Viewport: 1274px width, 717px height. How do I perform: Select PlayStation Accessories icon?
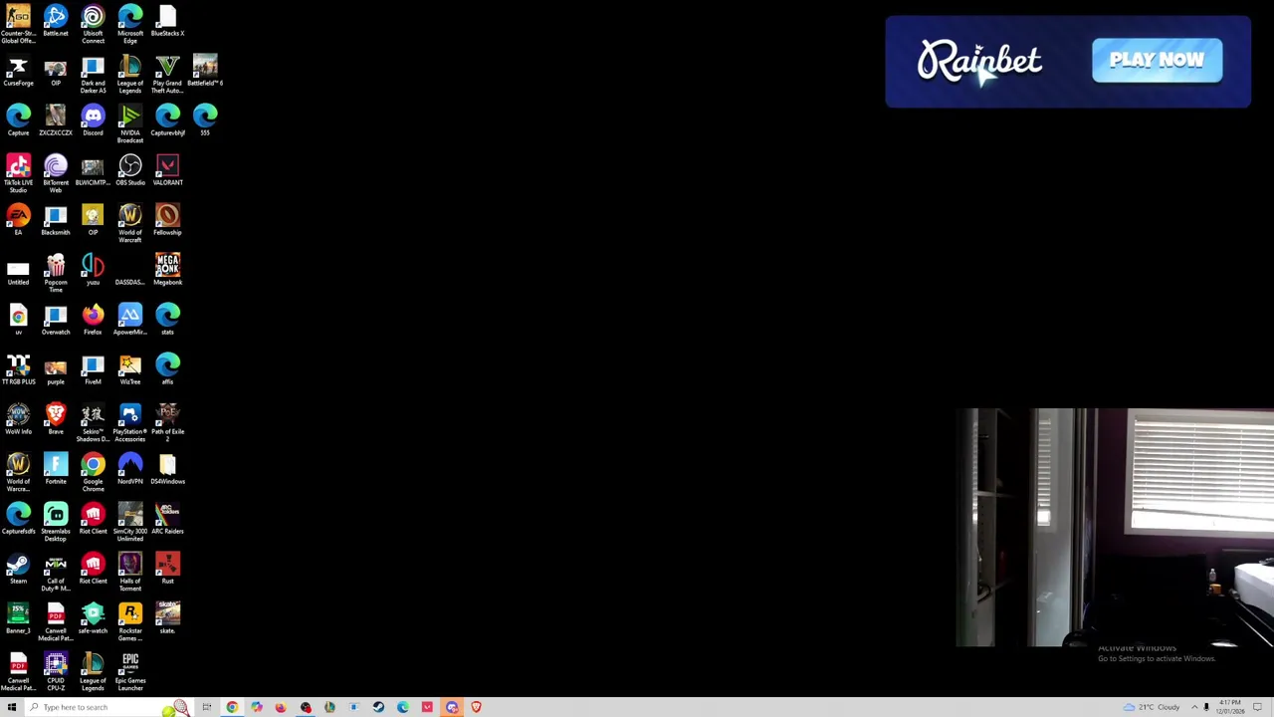[130, 423]
